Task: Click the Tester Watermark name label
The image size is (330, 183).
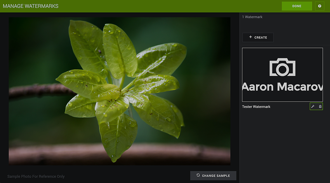Action: pos(256,107)
